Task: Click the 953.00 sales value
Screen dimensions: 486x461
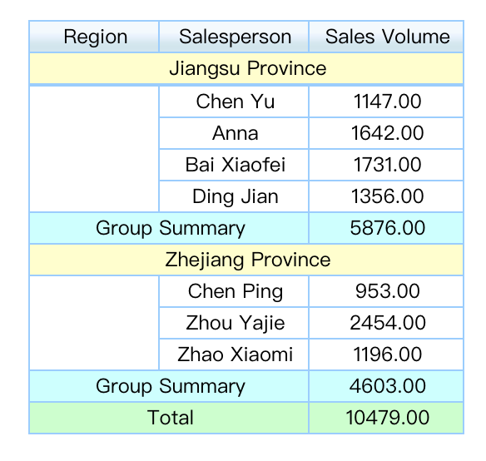Action: [x=386, y=291]
